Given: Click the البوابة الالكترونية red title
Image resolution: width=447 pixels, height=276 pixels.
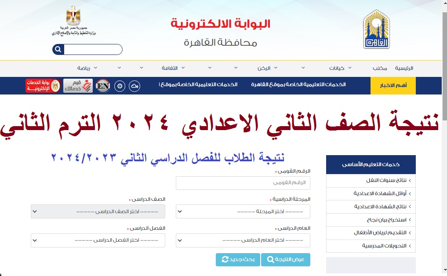Looking at the screenshot, I should (x=220, y=24).
